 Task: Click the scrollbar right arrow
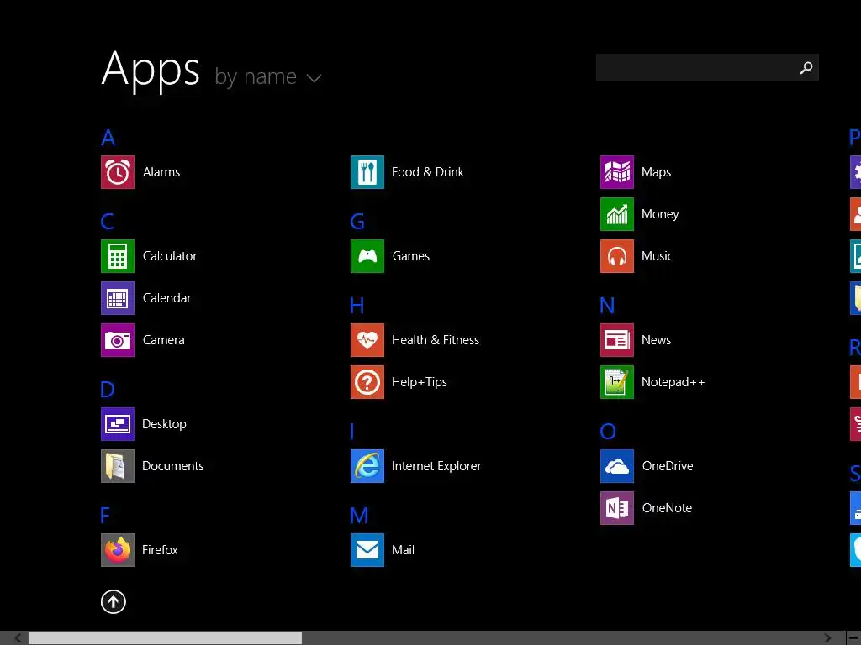[827, 638]
